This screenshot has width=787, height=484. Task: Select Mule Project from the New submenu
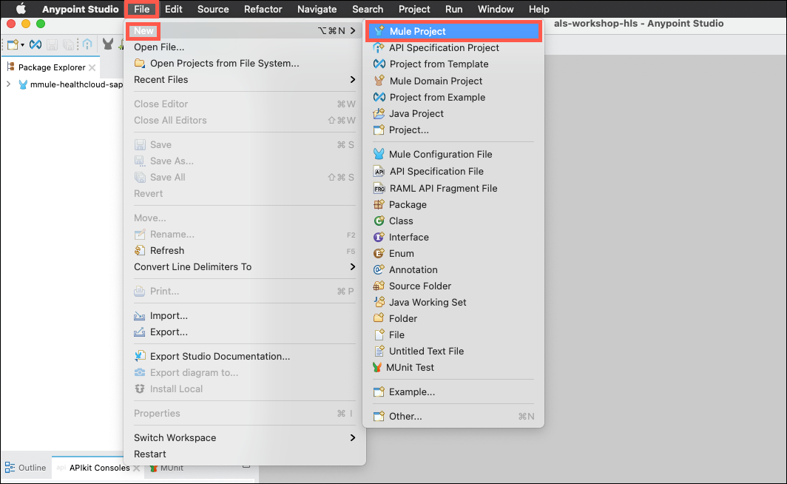(x=453, y=31)
